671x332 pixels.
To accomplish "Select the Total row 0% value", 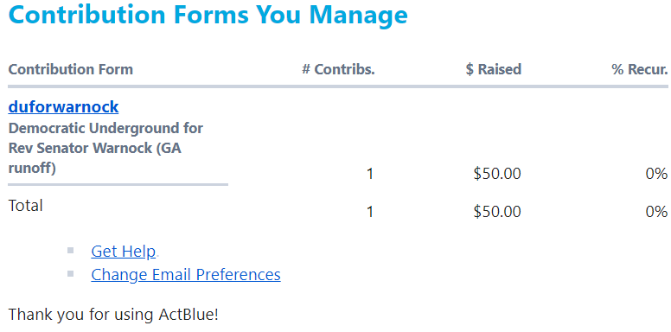I will [657, 211].
